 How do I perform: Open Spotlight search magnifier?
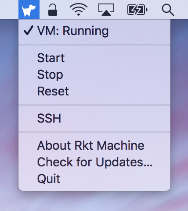coord(168,10)
